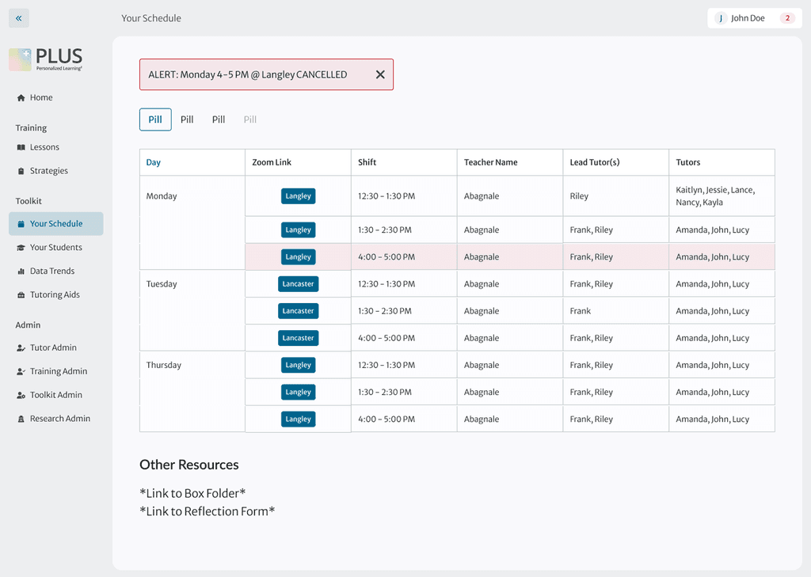Open Lessons menu item
Image resolution: width=811 pixels, height=577 pixels.
point(44,147)
